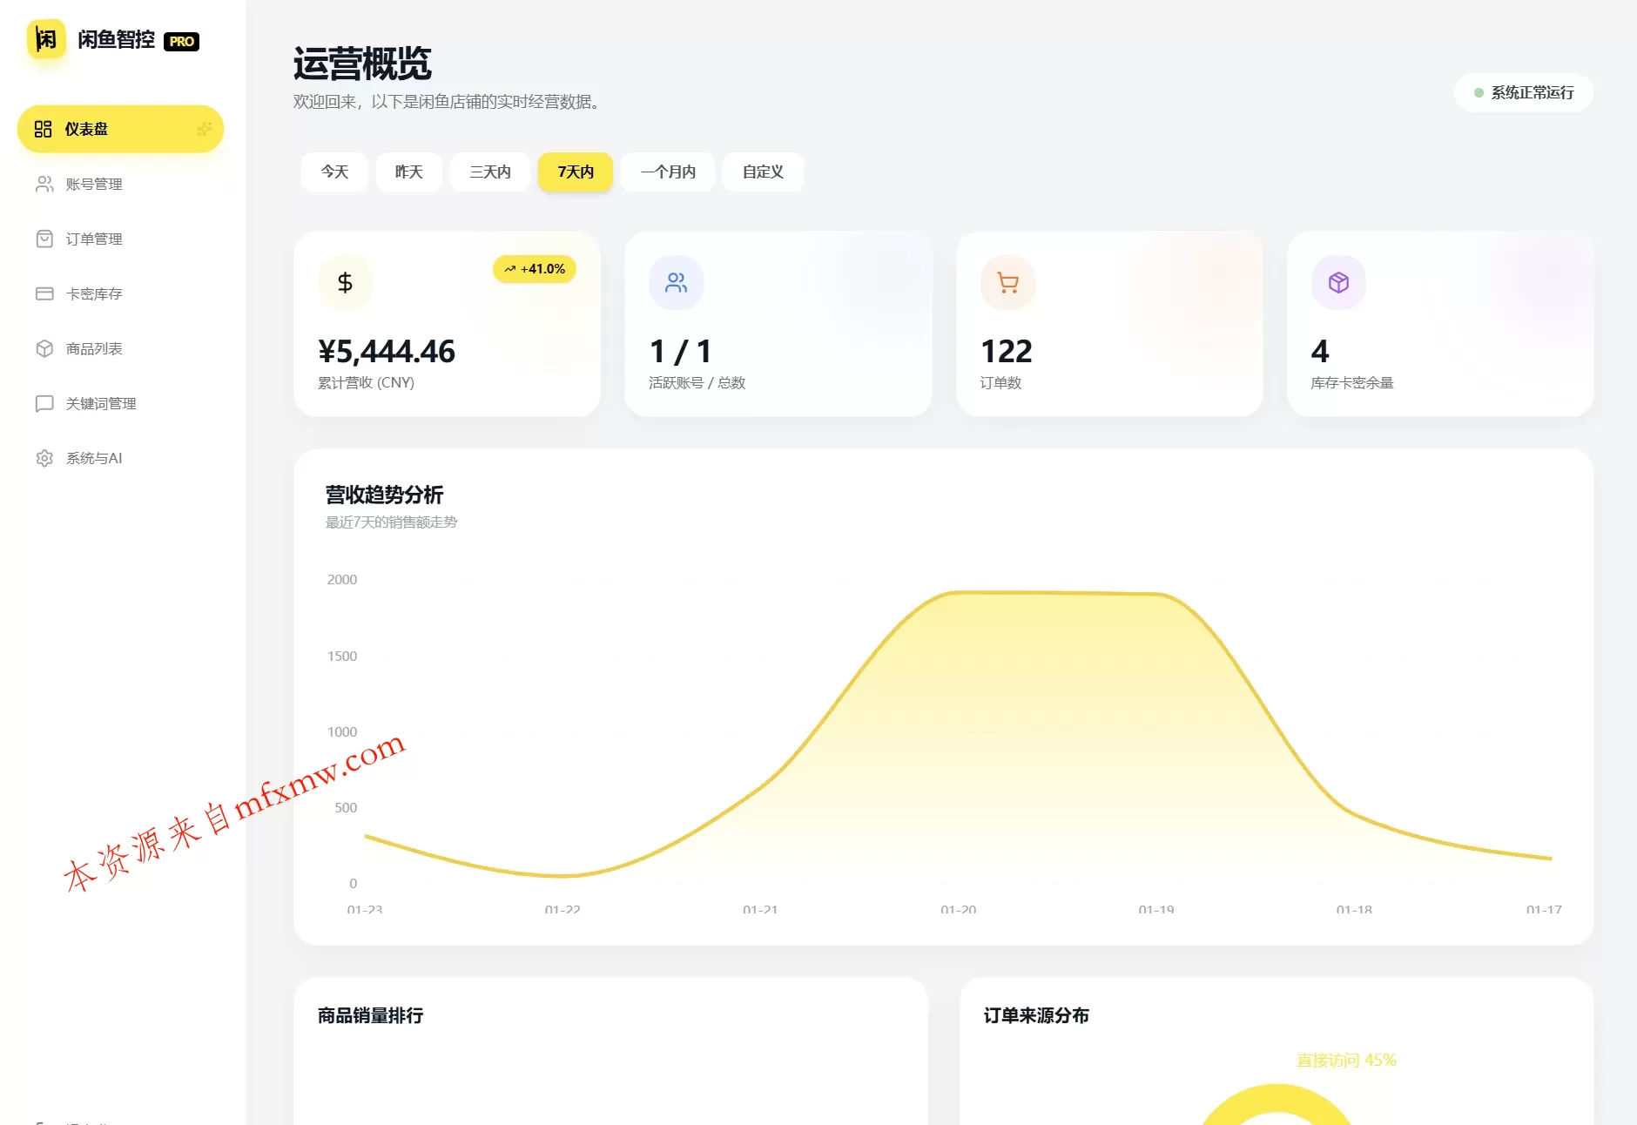
Task: Click the 运营概览 page title
Action: [x=362, y=64]
